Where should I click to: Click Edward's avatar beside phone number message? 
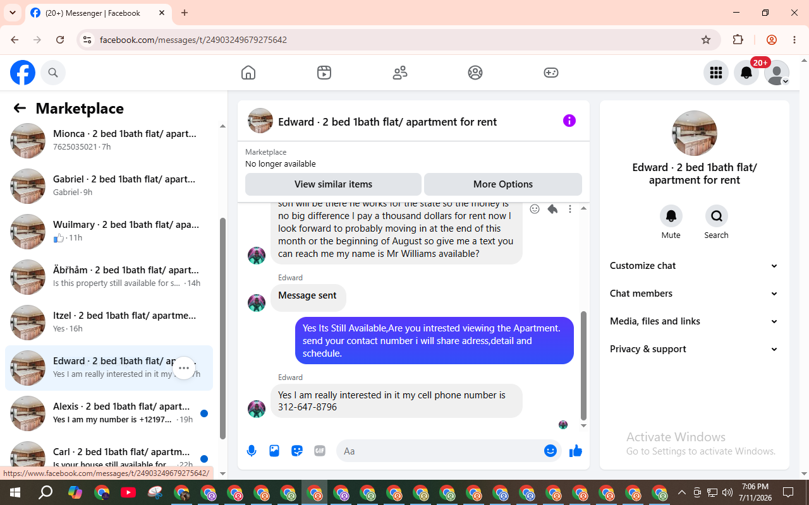257,408
